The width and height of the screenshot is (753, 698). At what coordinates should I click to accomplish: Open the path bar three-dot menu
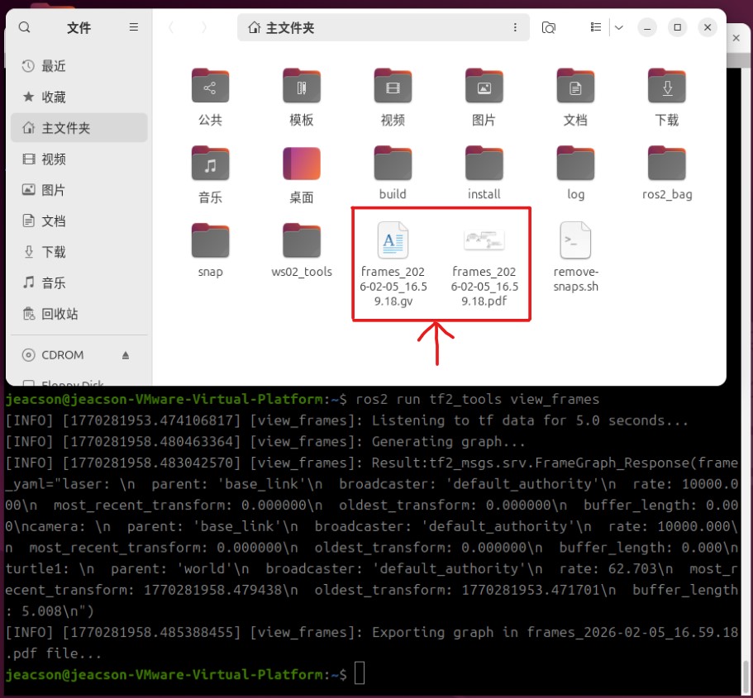(x=516, y=27)
